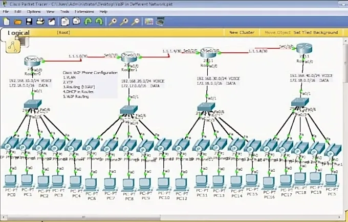Click the 192.168.20.0/24 VOICE label

coord(143,81)
